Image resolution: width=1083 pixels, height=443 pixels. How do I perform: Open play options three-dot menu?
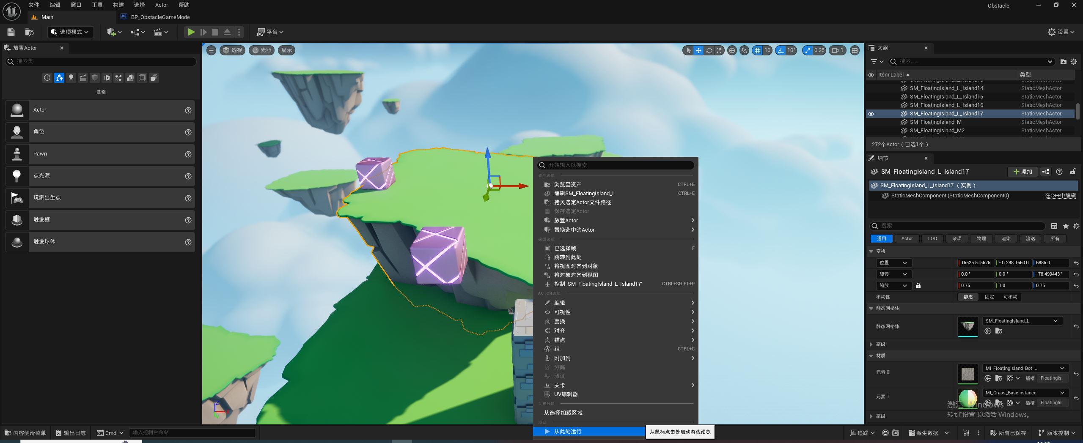[x=239, y=32]
